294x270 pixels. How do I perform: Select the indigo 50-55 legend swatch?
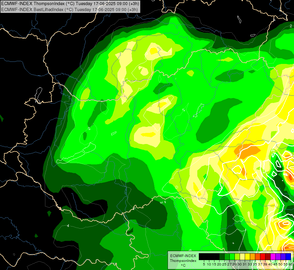(x=283, y=256)
